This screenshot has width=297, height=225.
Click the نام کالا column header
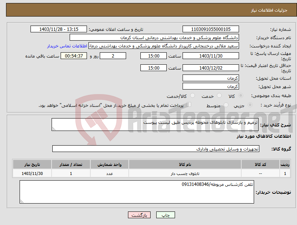(x=185, y=164)
